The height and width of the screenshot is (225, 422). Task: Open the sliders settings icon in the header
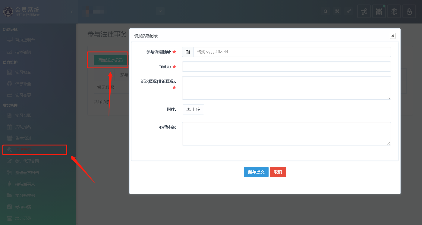coord(379,12)
